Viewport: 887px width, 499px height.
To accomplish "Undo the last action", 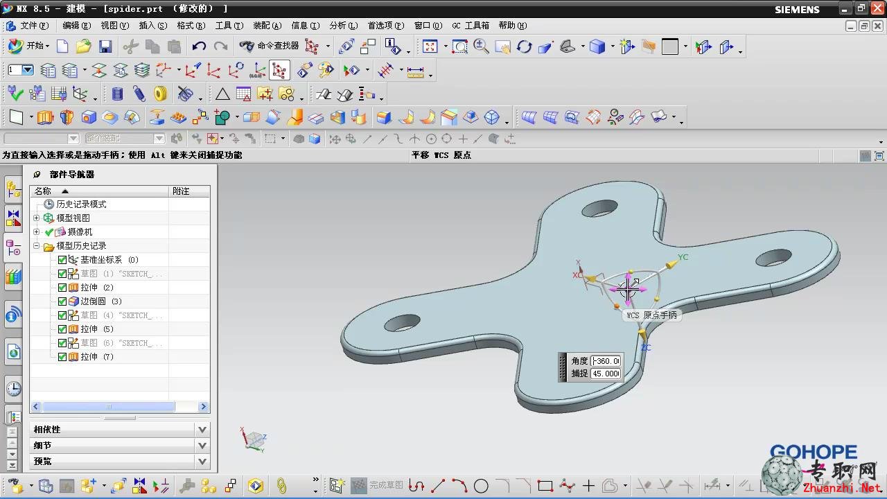I will (199, 46).
